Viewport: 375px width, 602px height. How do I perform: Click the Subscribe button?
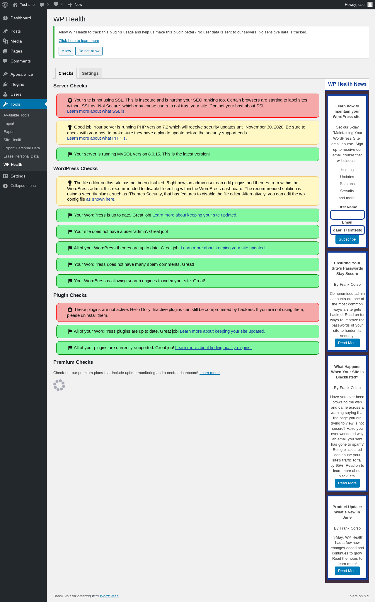click(347, 239)
